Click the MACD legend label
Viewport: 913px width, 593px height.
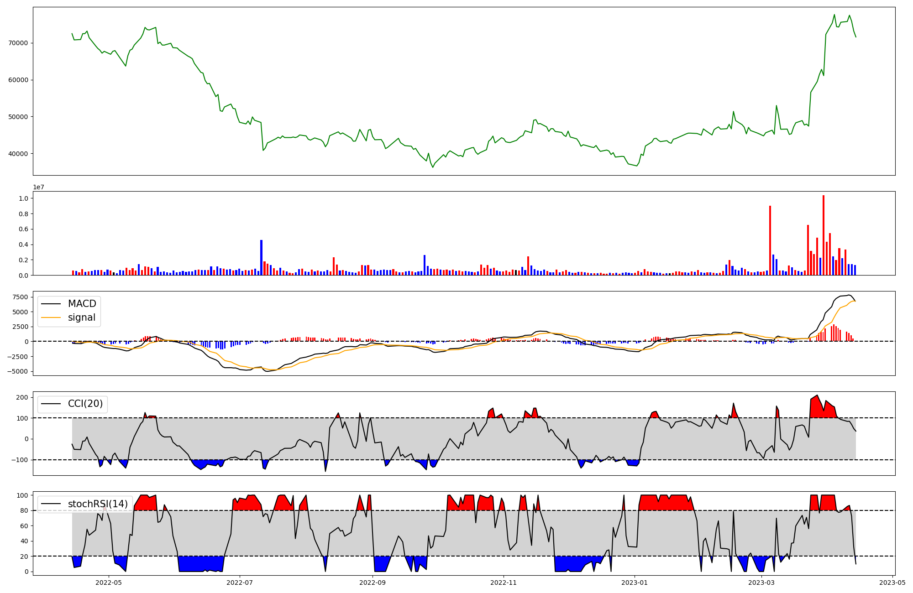pos(82,304)
